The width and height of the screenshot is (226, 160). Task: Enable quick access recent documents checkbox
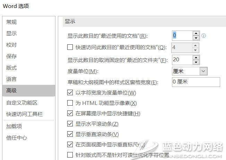(x=70, y=47)
